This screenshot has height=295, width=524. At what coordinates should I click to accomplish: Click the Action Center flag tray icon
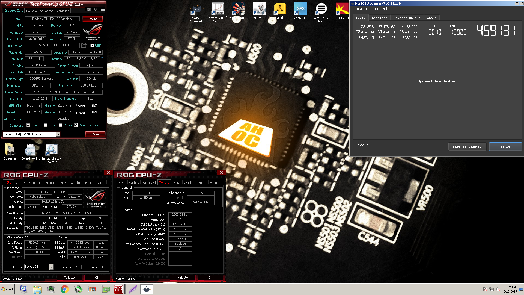point(485,289)
